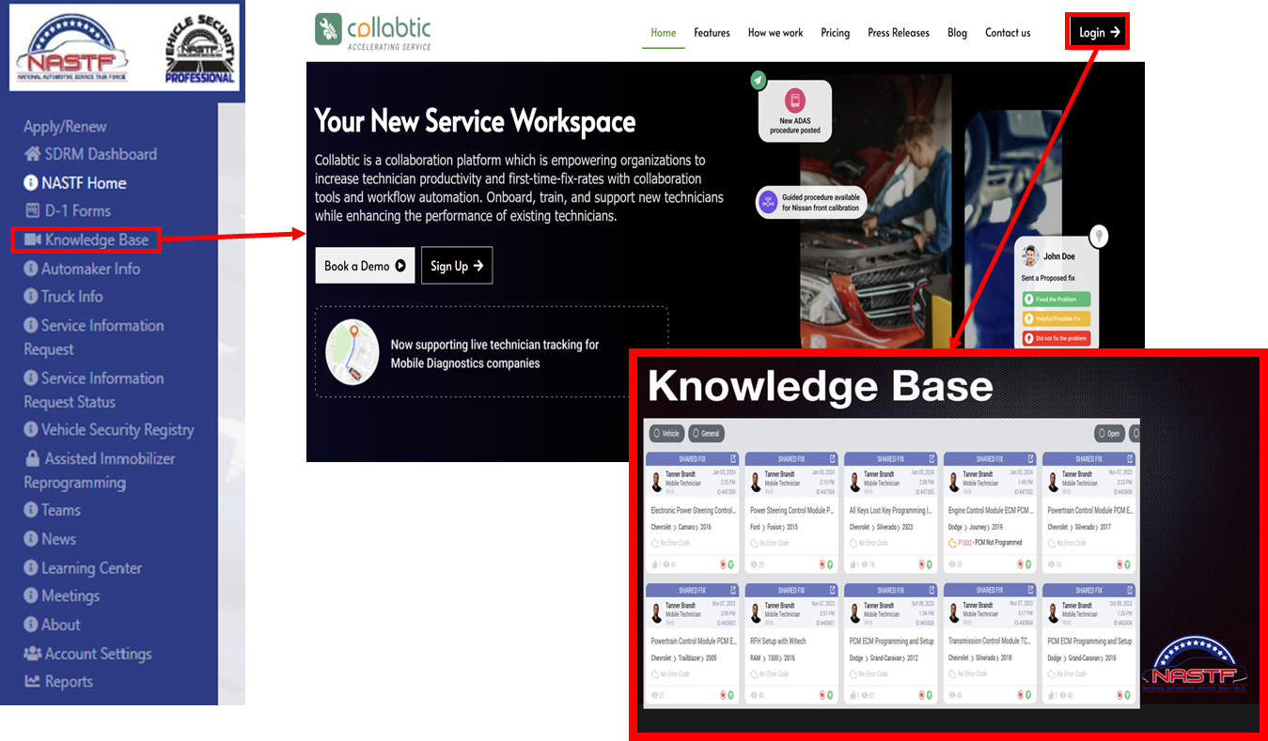Open the Blog nav item
This screenshot has width=1268, height=741.
(957, 33)
